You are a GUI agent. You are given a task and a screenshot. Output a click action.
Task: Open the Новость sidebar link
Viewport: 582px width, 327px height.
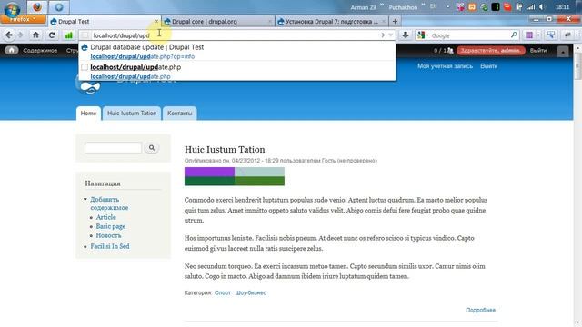coord(108,235)
